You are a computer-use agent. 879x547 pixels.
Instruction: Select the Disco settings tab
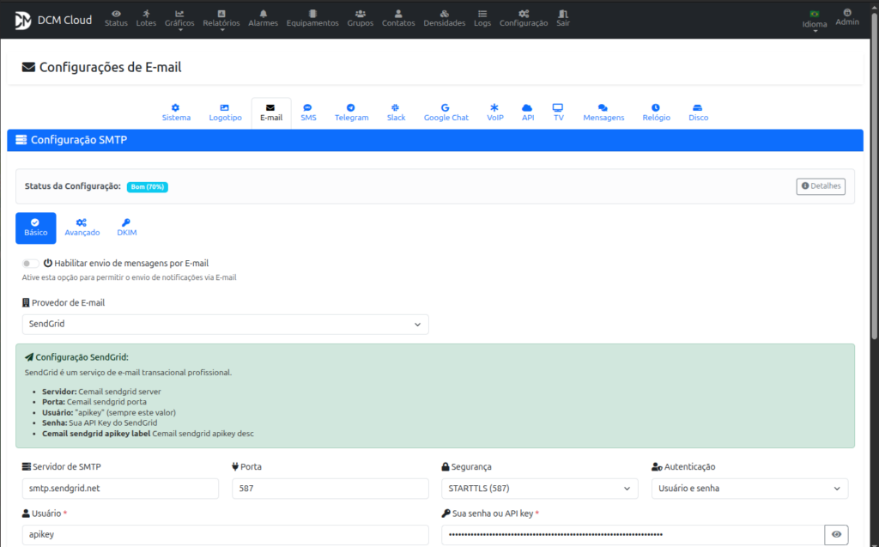click(698, 112)
